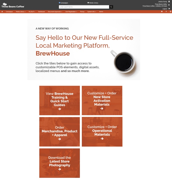Expand the System Info dropdown menu

[x=91, y=12]
